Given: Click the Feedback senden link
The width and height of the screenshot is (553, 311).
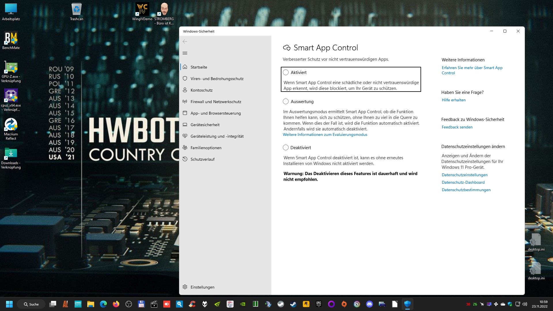Looking at the screenshot, I should [x=457, y=127].
